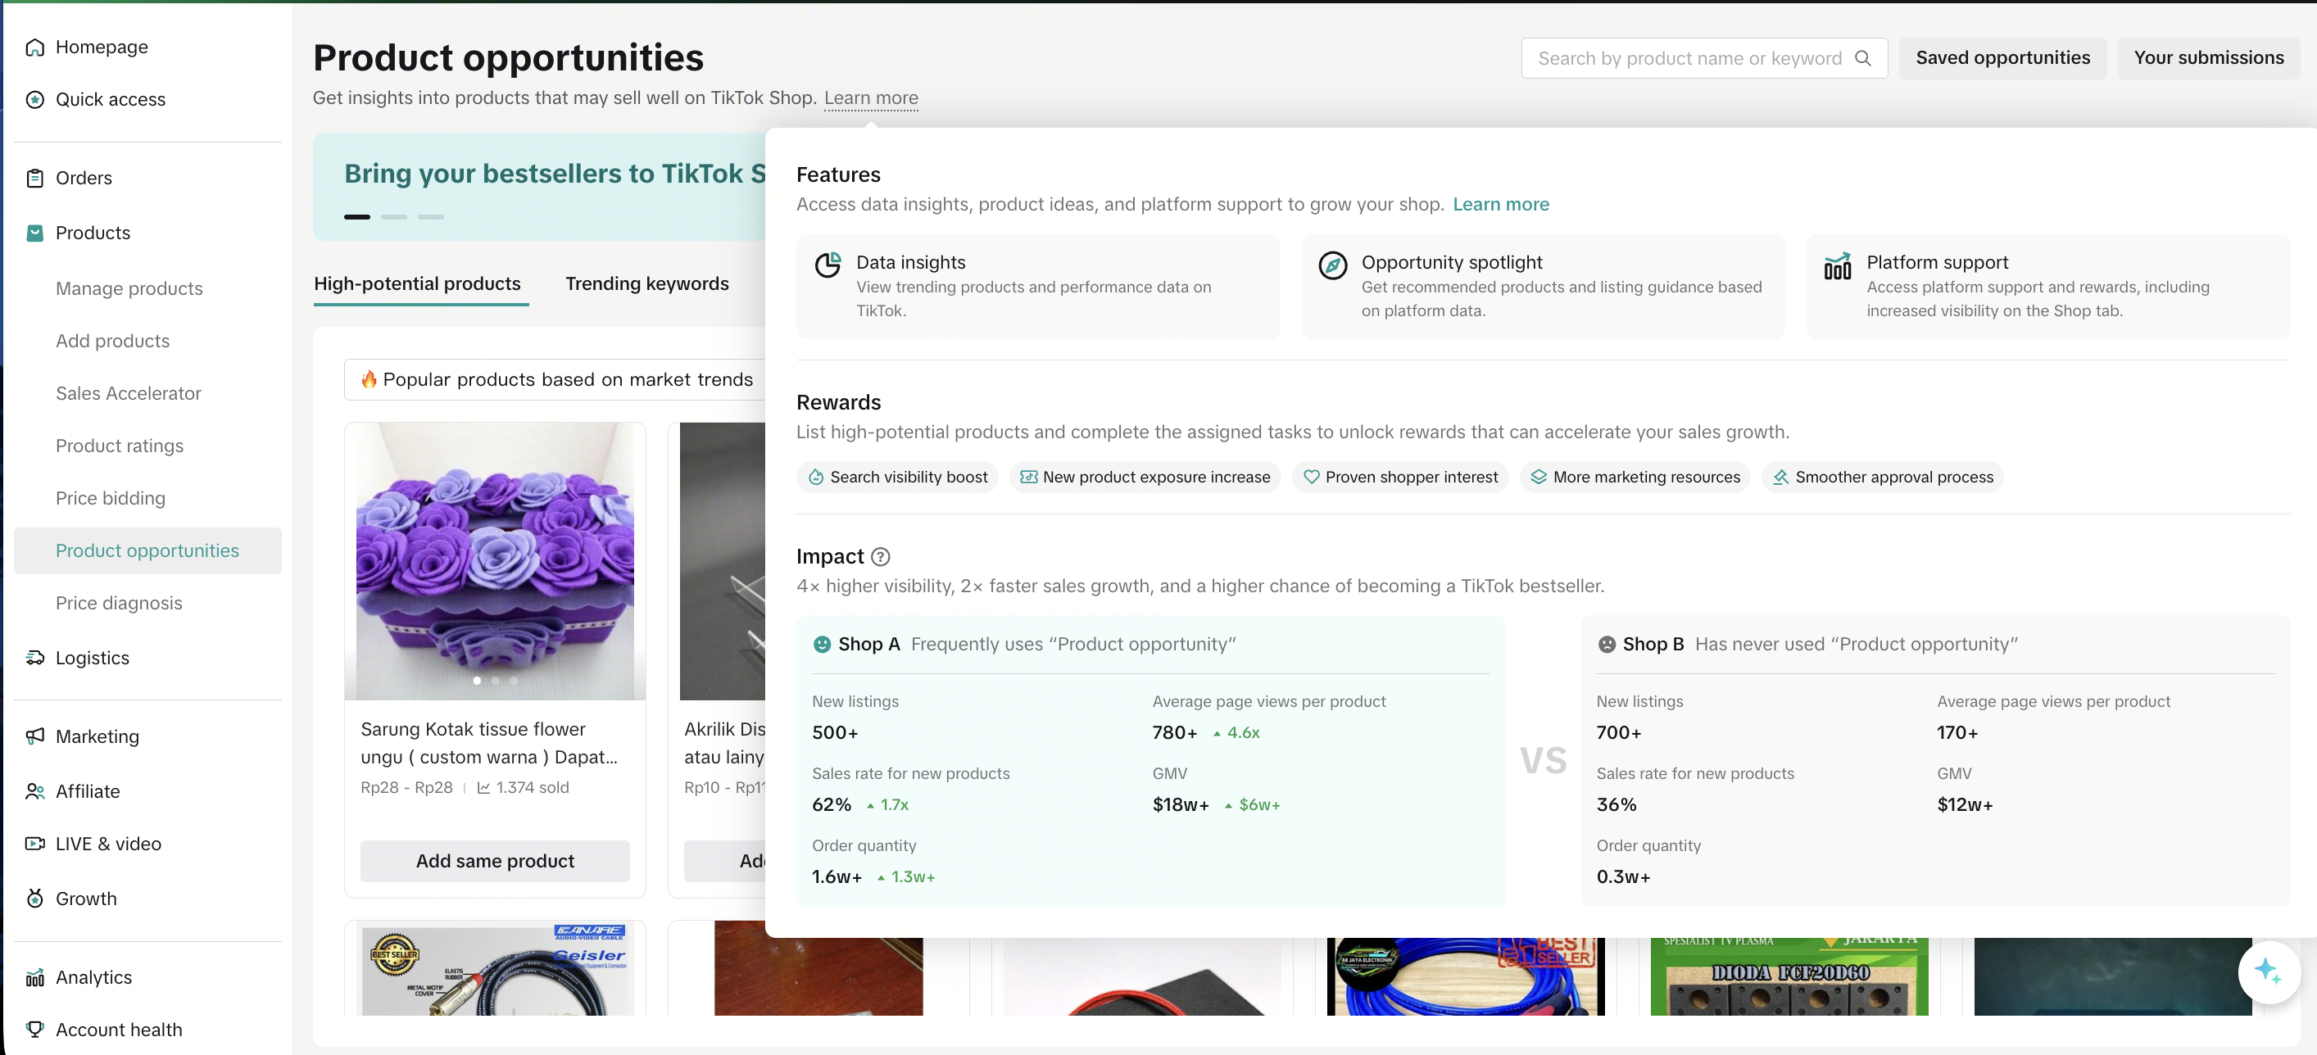This screenshot has height=1055, width=2317.
Task: Click Learn more link in Features
Action: tap(1500, 204)
